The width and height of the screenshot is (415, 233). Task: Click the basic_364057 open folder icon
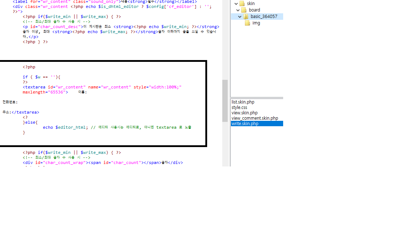tap(246, 17)
